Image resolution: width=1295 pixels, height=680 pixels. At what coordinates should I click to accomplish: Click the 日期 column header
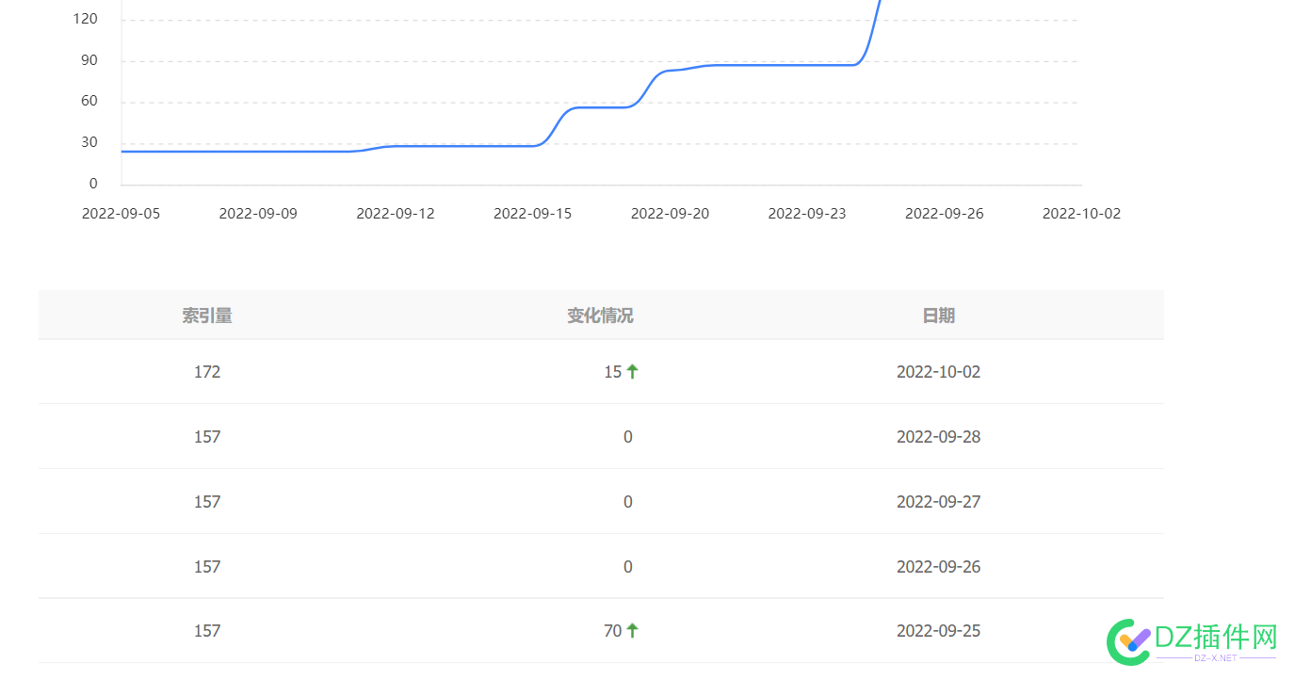click(x=938, y=316)
